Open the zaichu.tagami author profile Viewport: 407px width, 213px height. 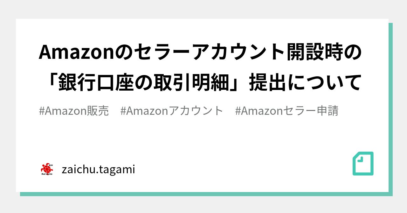(98, 170)
